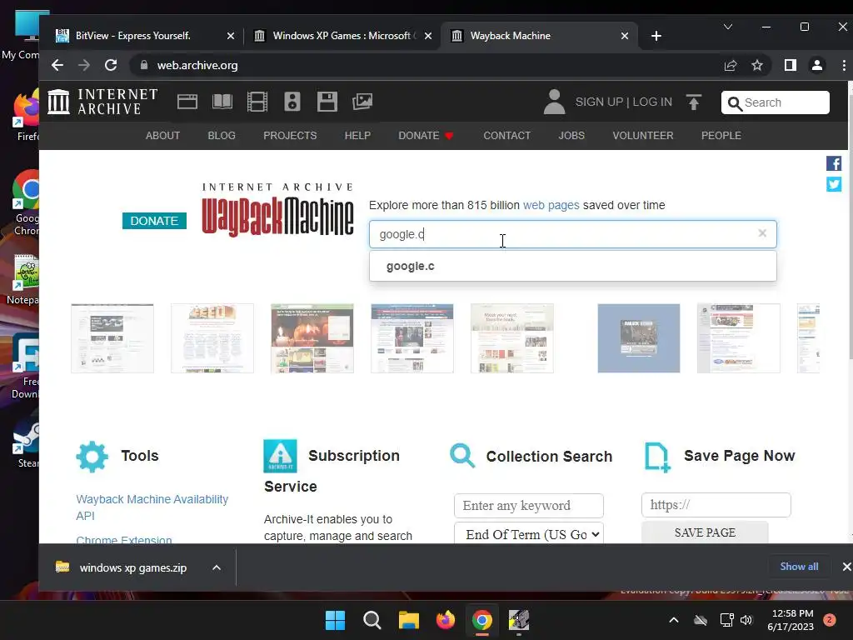The height and width of the screenshot is (640, 853).
Task: Switch to BitView - Express Yourself tab
Action: coord(132,36)
